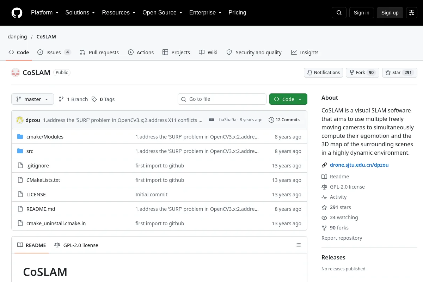Expand the Platform menu in header
The width and height of the screenshot is (423, 282).
(x=45, y=13)
